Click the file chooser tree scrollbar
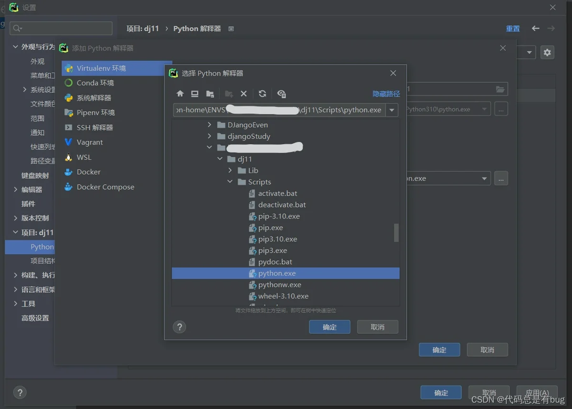 pyautogui.click(x=396, y=233)
